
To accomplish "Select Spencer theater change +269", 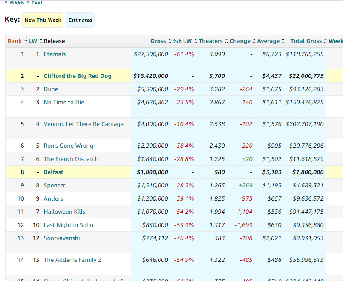I will (246, 185).
